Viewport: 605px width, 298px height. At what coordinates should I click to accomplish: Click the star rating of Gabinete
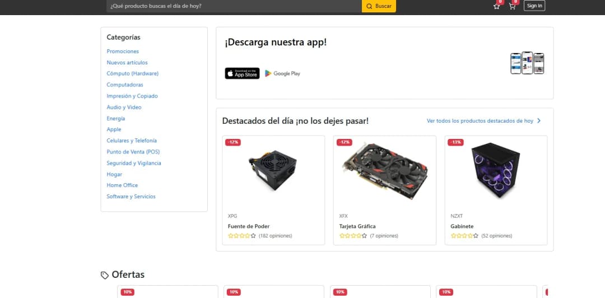(x=464, y=235)
